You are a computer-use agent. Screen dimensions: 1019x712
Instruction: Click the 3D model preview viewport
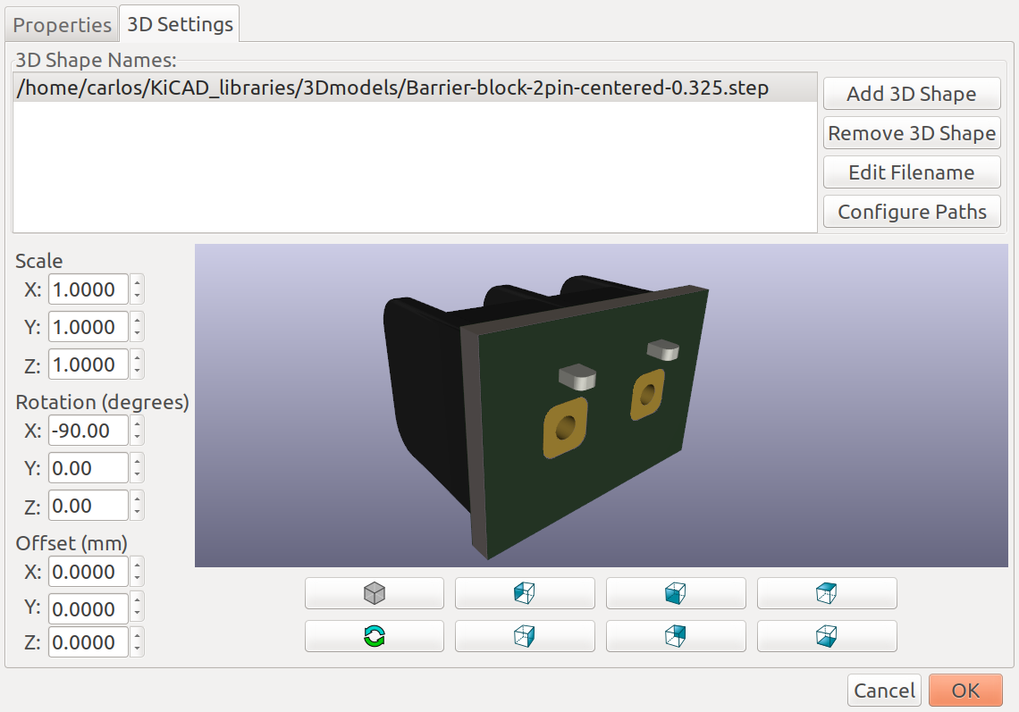tap(602, 406)
